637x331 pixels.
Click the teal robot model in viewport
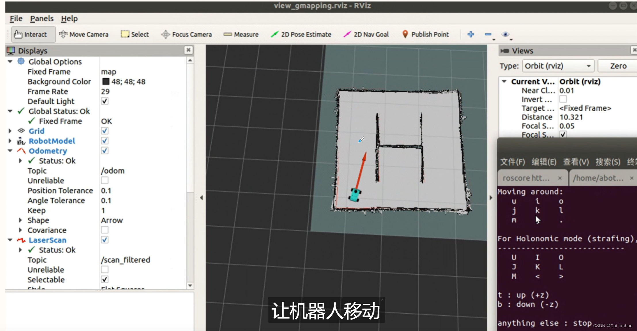pyautogui.click(x=355, y=195)
